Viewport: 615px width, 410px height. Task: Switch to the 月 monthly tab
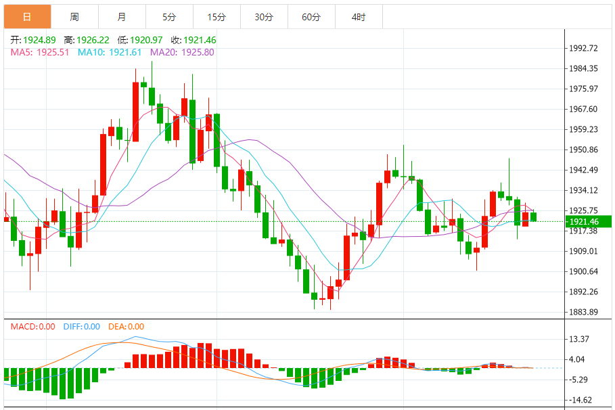click(x=122, y=17)
